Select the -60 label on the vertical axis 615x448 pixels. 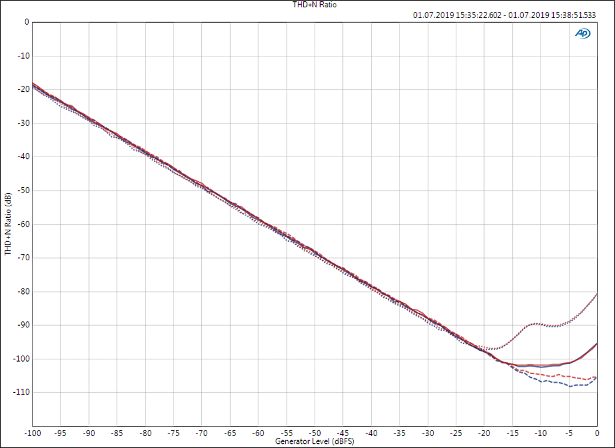[23, 224]
